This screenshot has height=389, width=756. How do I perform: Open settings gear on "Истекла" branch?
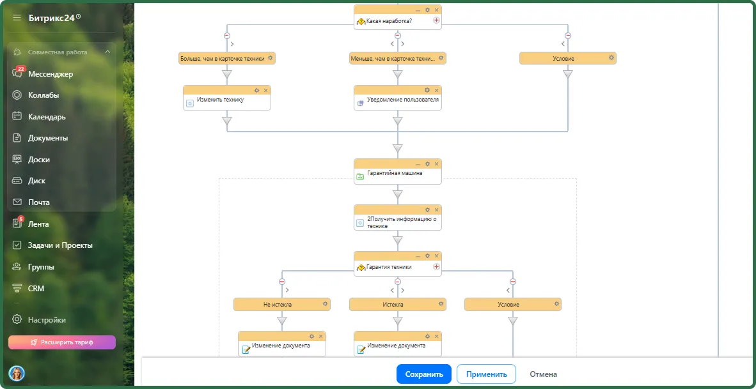[441, 304]
